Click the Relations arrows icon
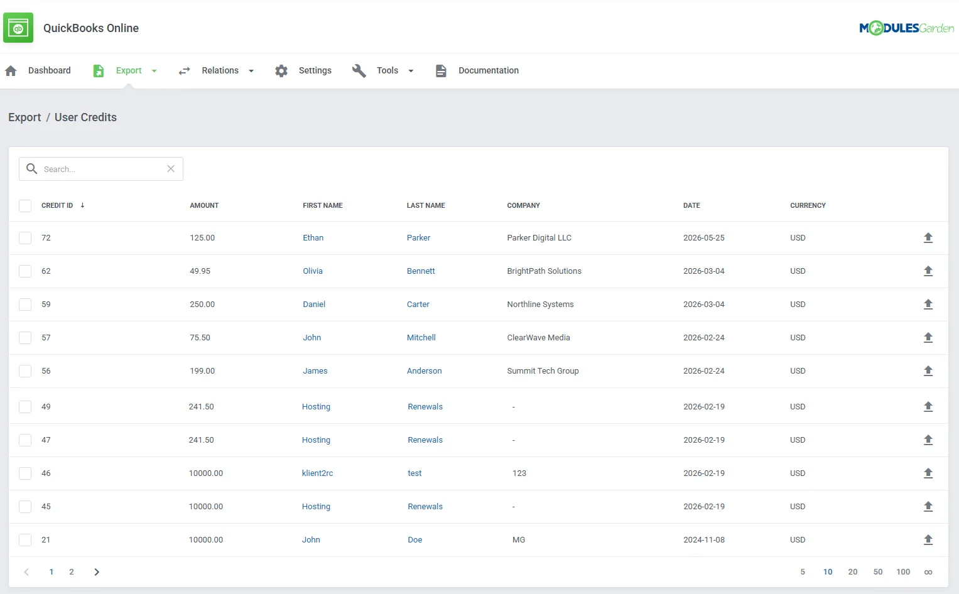959x594 pixels. coord(184,71)
